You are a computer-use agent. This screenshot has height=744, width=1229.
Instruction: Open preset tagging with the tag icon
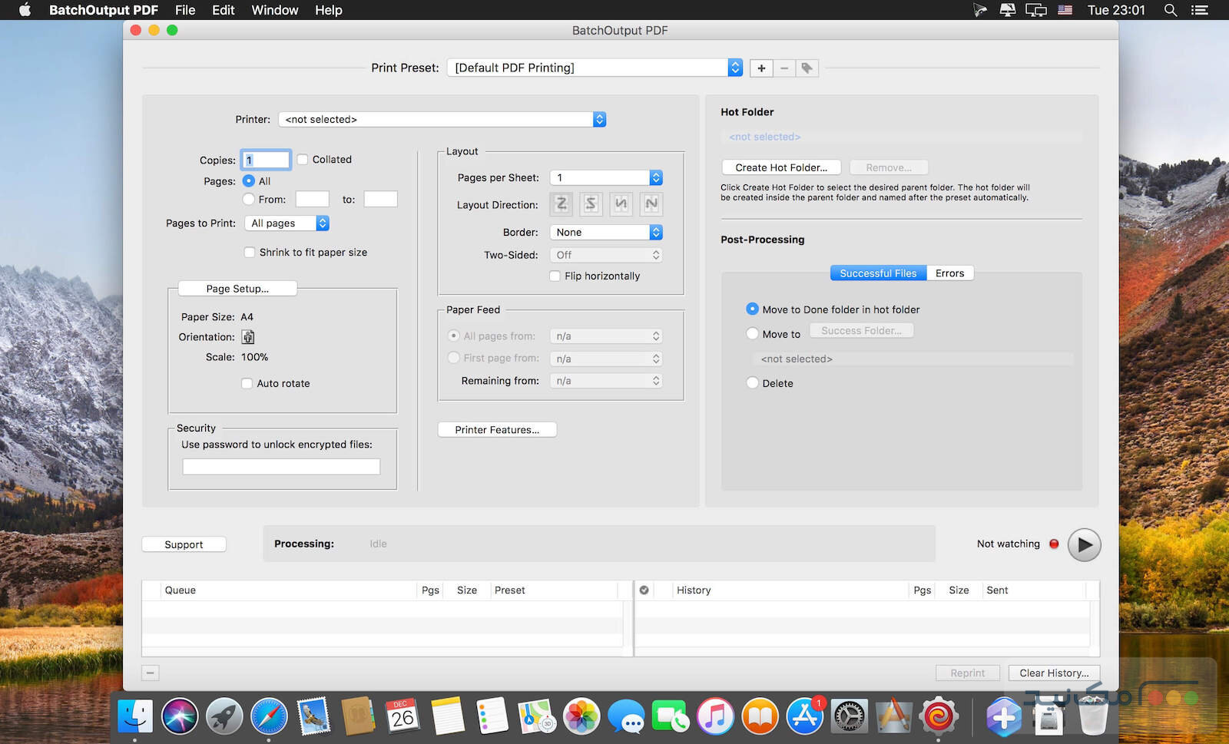[807, 68]
